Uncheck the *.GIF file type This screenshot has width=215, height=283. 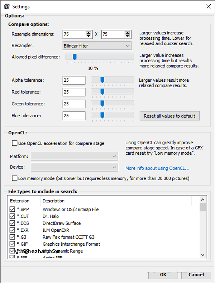click(x=12, y=244)
